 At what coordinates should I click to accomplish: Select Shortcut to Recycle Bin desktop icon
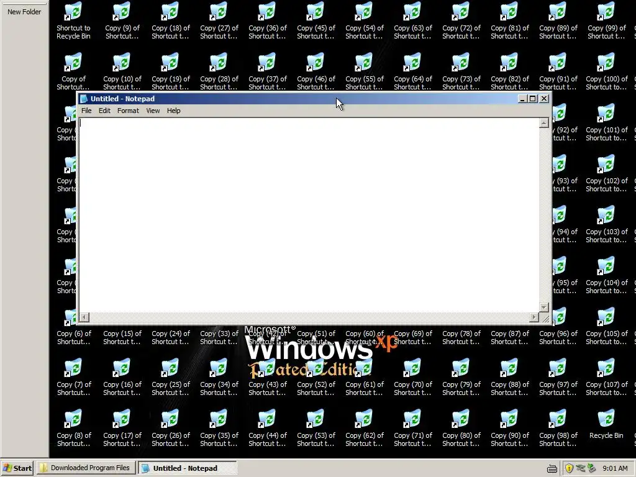(x=73, y=20)
